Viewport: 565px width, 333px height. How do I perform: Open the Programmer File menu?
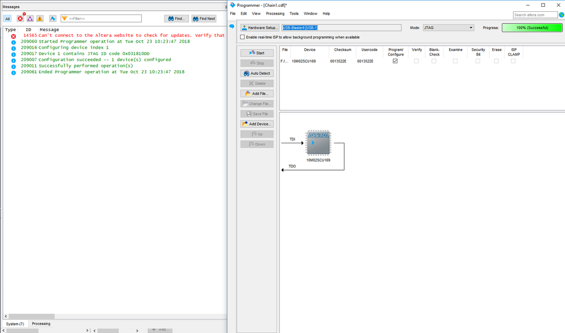click(233, 14)
